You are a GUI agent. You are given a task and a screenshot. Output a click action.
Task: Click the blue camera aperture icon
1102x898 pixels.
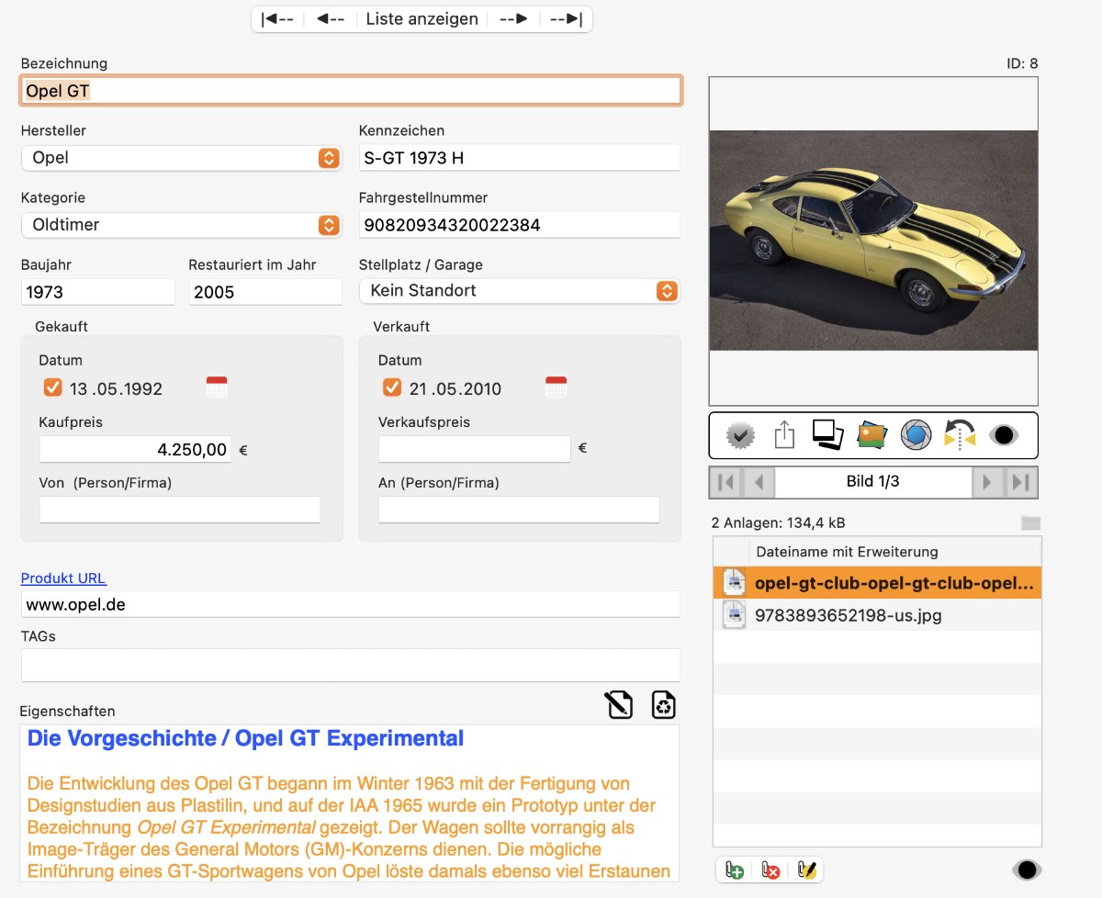click(916, 434)
